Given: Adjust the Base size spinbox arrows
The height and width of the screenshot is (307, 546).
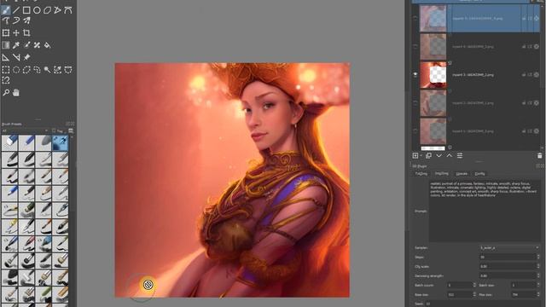Looking at the screenshot, I should [474, 295].
